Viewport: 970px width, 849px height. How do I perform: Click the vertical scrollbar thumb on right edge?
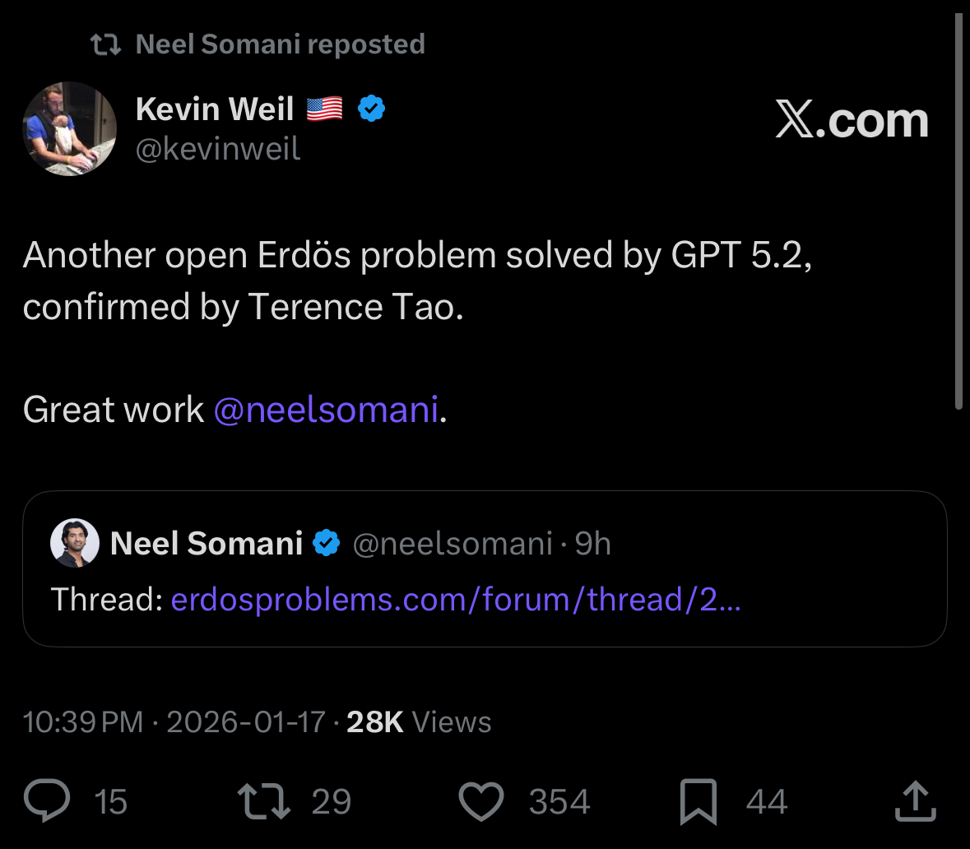(x=958, y=211)
